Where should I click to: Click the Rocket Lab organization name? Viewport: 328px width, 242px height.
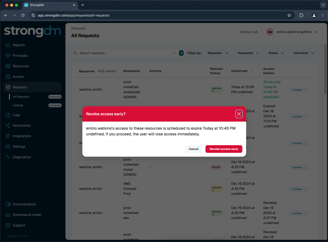[249, 32]
